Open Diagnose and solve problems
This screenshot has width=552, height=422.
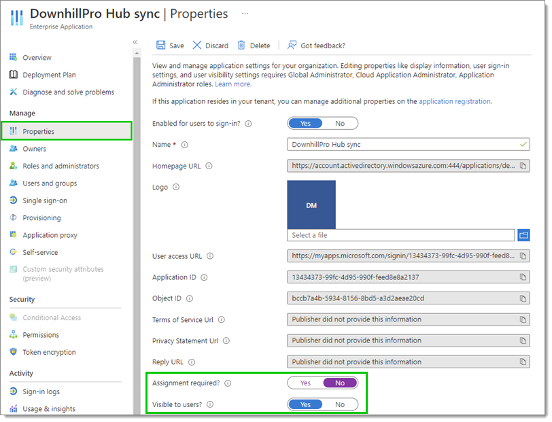68,92
